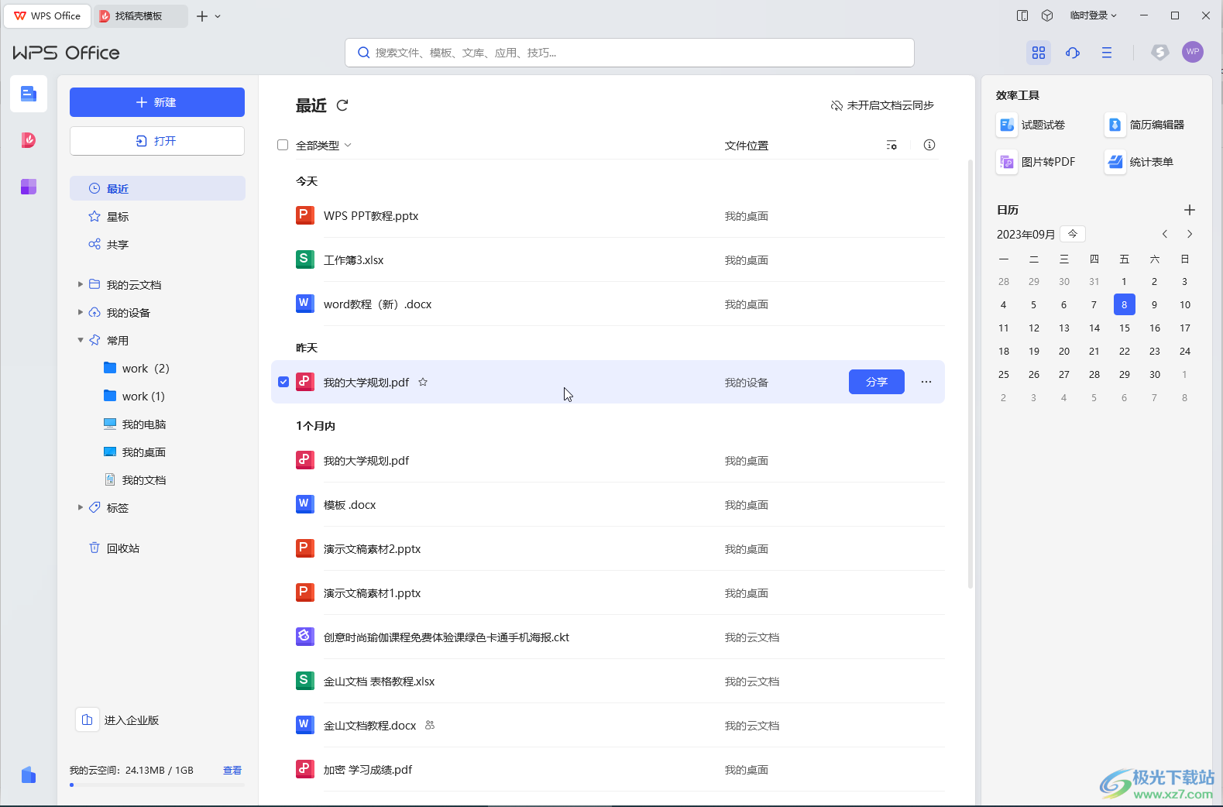Click the customer service headset icon
The height and width of the screenshot is (807, 1223).
pyautogui.click(x=1073, y=53)
